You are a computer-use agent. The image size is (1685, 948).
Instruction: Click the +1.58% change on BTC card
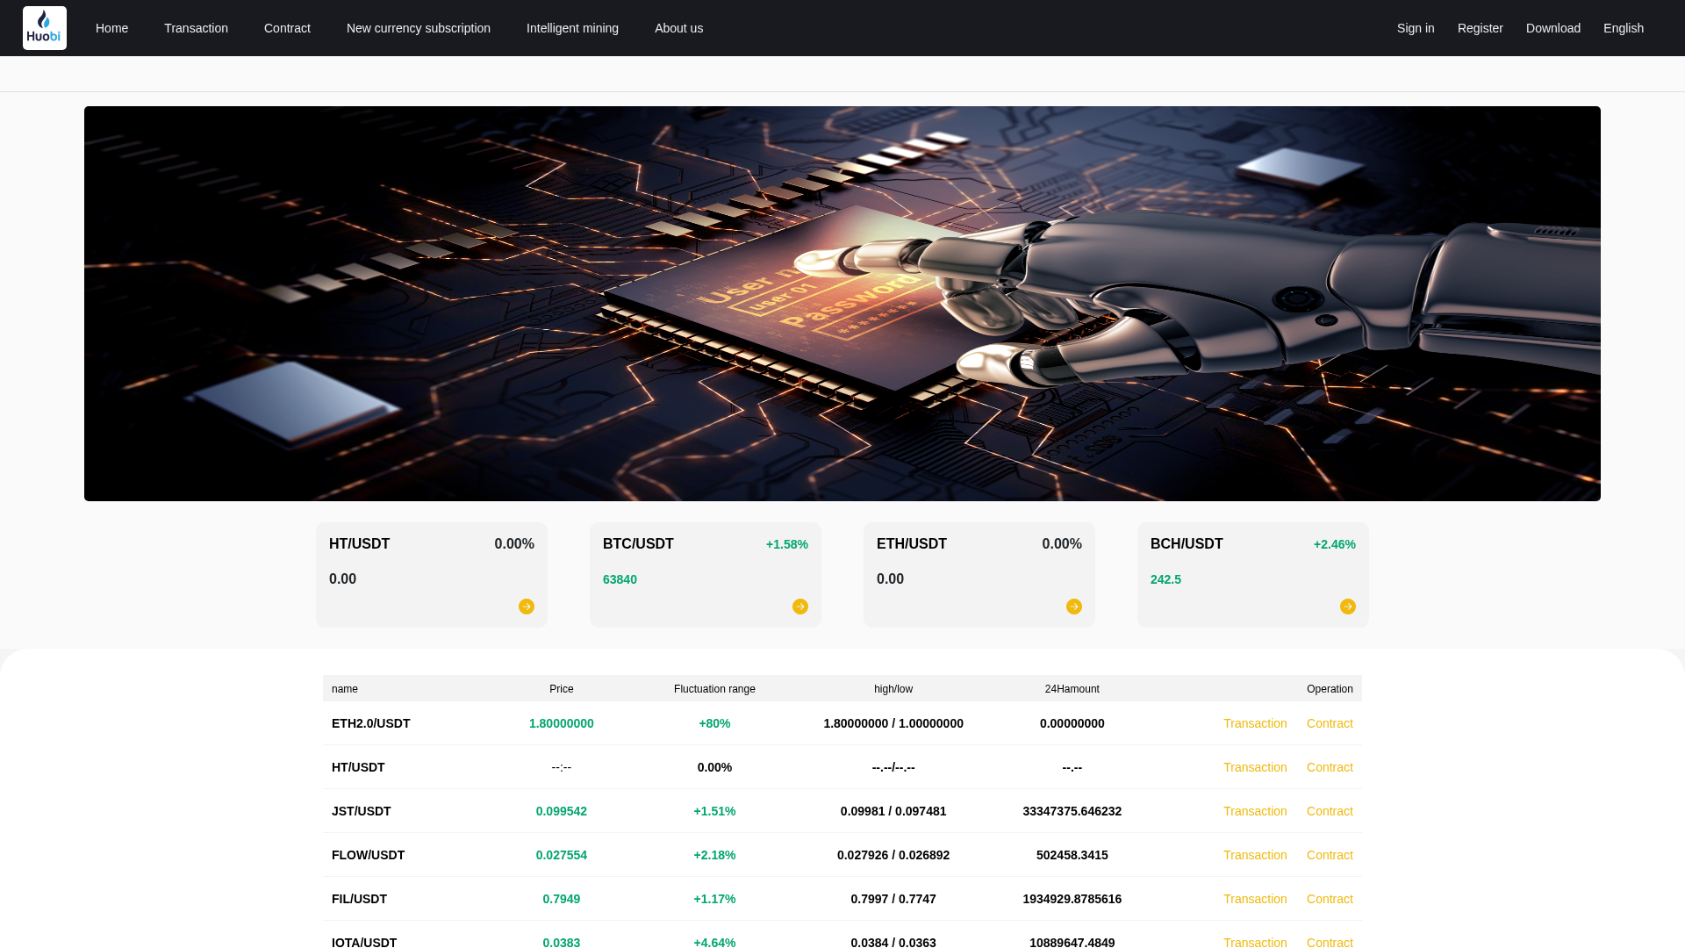[x=787, y=544]
